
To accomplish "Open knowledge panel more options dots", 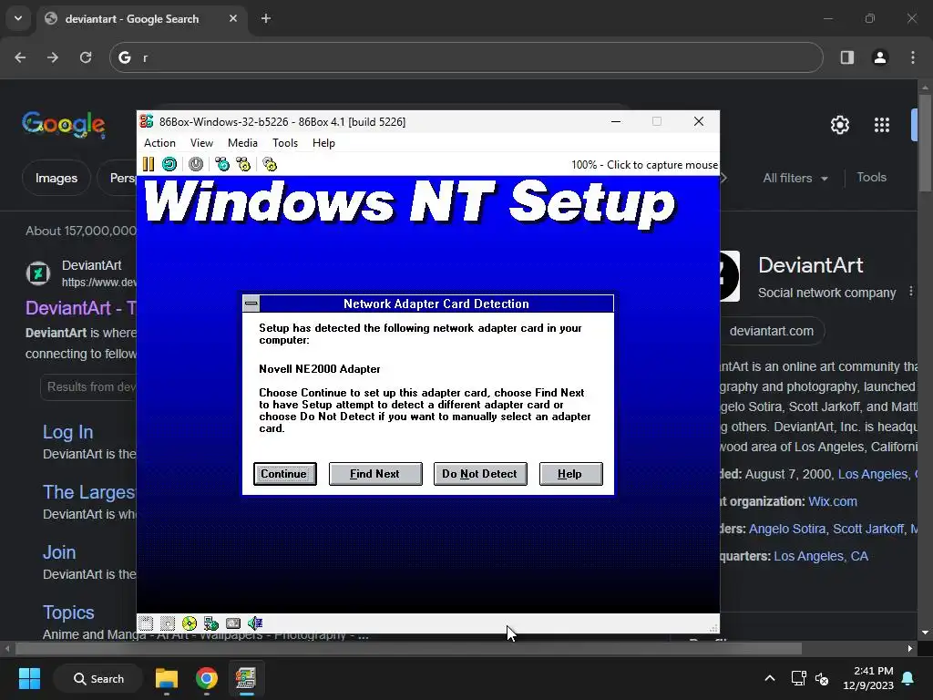I will click(x=910, y=292).
